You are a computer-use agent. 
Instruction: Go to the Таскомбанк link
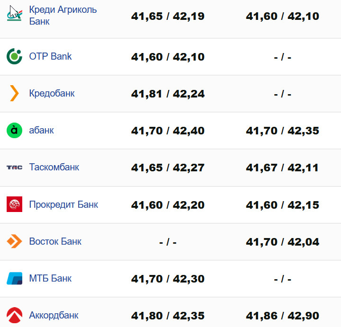(x=54, y=168)
